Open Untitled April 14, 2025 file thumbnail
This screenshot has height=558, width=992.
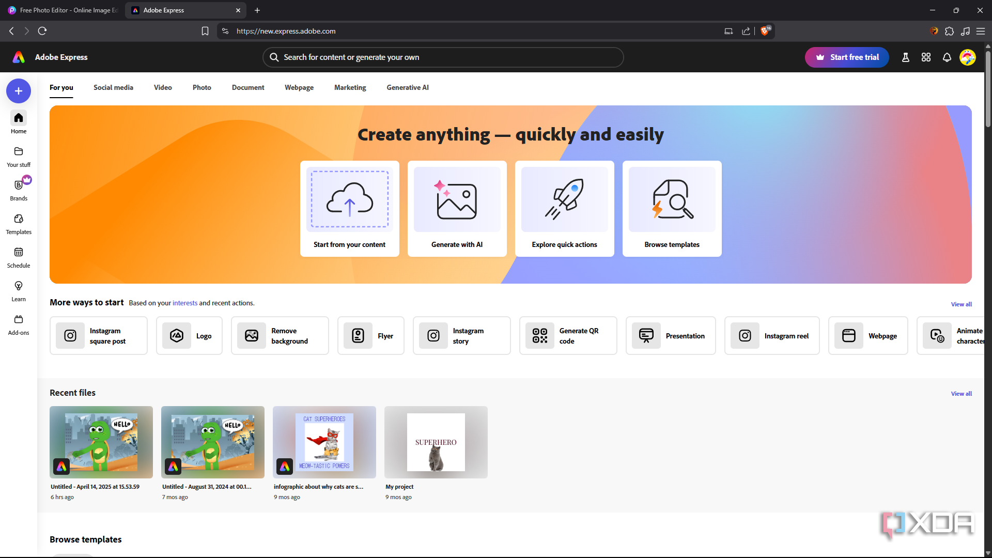pyautogui.click(x=101, y=442)
